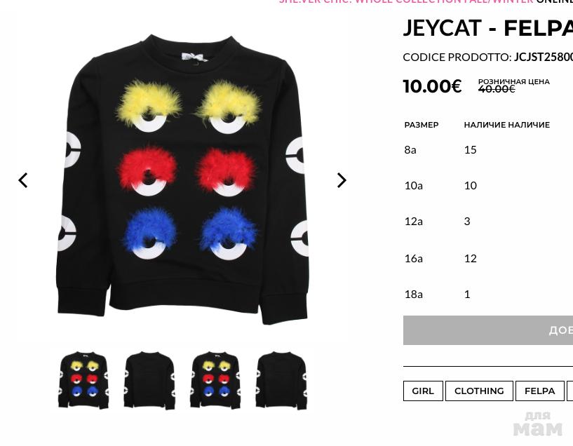Select fourth plain black sweatshirt thumbnail

click(x=281, y=380)
